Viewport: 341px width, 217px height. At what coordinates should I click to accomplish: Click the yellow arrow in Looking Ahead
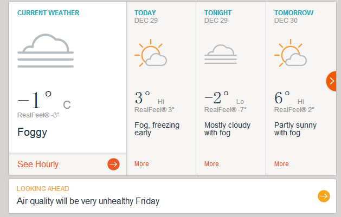(324, 196)
